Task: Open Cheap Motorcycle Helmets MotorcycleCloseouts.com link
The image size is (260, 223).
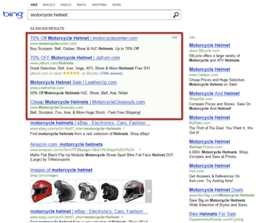Action: pyautogui.click(x=88, y=102)
